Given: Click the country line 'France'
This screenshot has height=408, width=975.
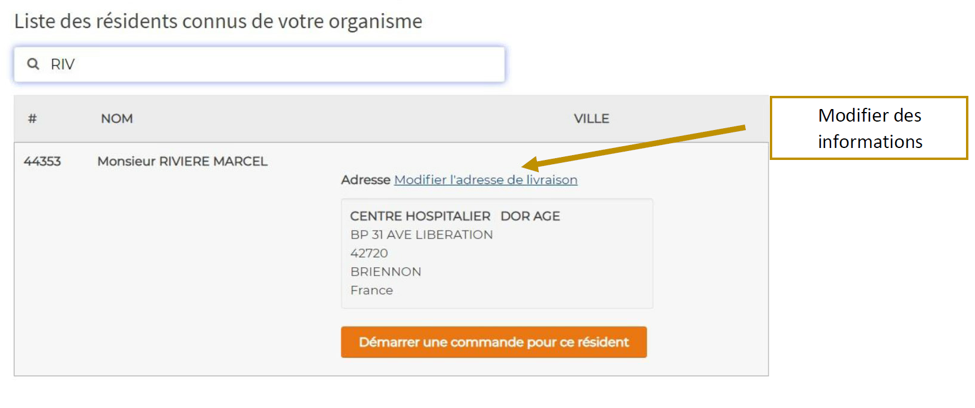Looking at the screenshot, I should pyautogui.click(x=371, y=291).
